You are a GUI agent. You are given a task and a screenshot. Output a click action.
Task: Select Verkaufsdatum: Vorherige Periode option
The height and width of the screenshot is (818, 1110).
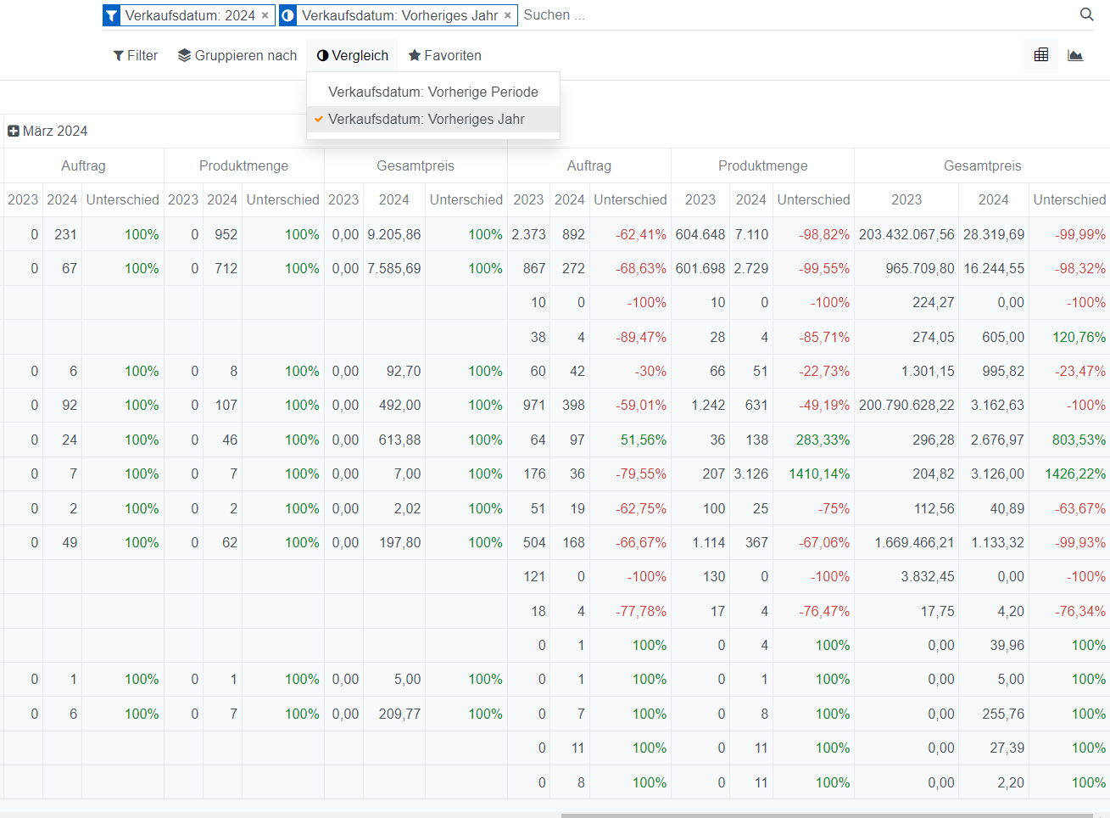coord(432,92)
